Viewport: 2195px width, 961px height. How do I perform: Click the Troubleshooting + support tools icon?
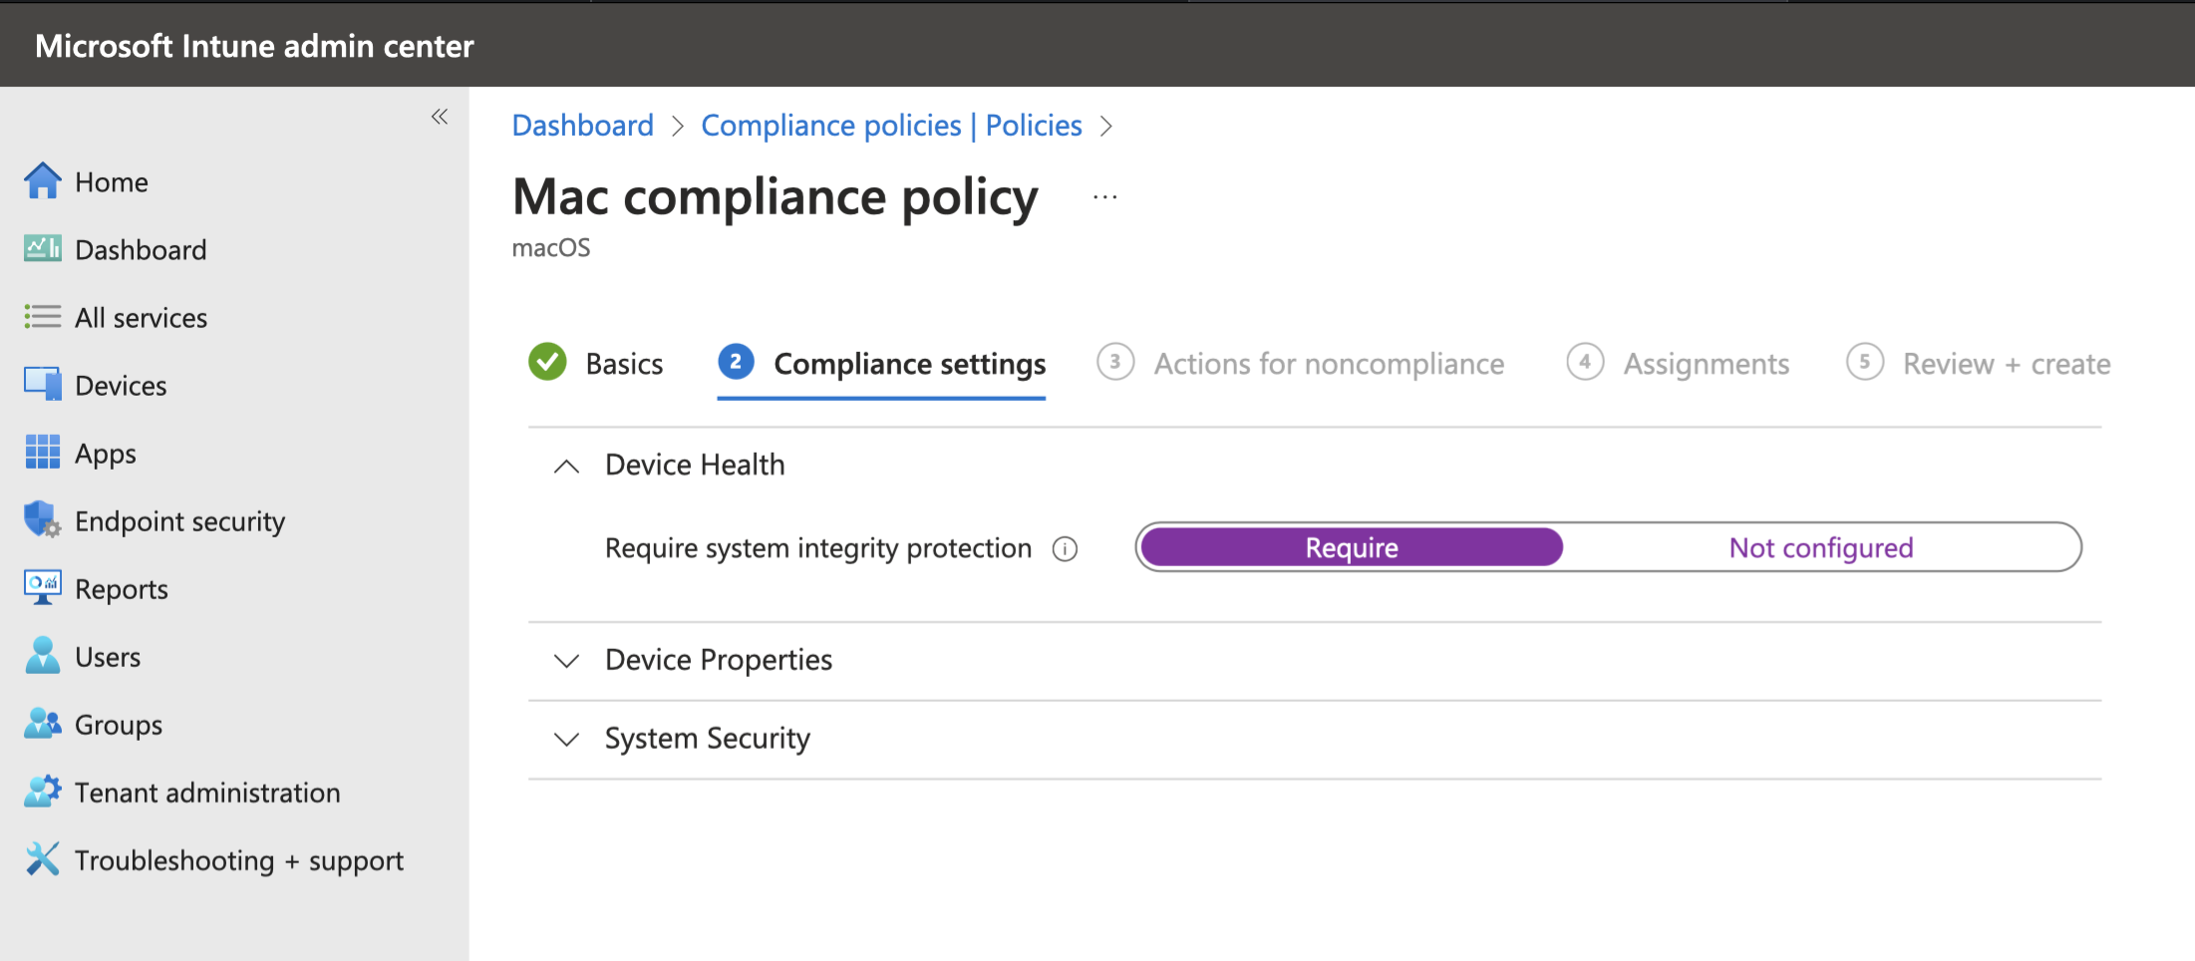42,859
